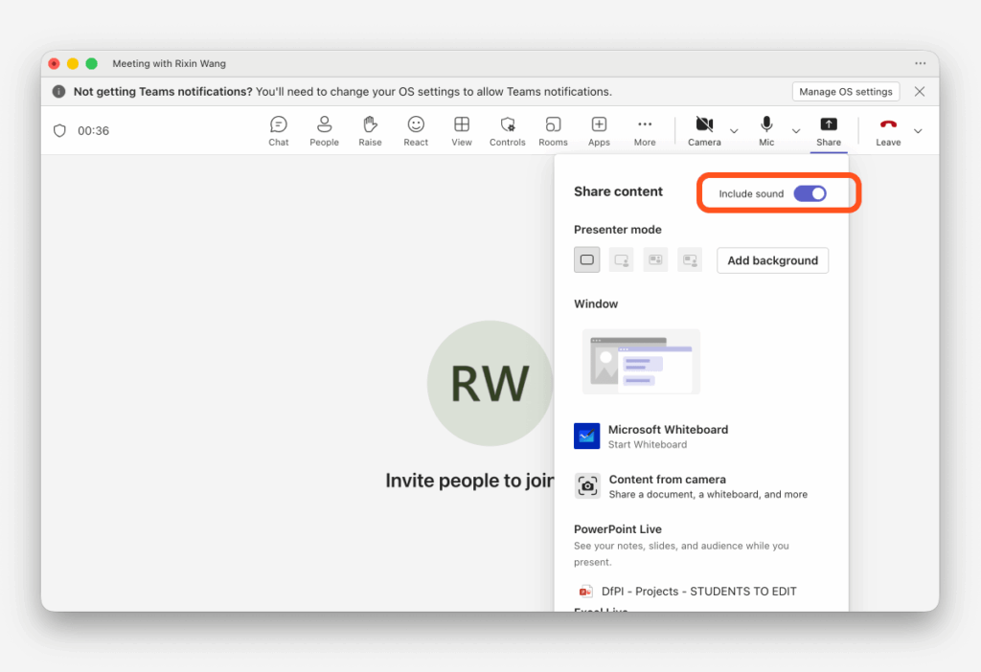This screenshot has width=981, height=672.
Task: Open Manage OS settings
Action: 845,91
